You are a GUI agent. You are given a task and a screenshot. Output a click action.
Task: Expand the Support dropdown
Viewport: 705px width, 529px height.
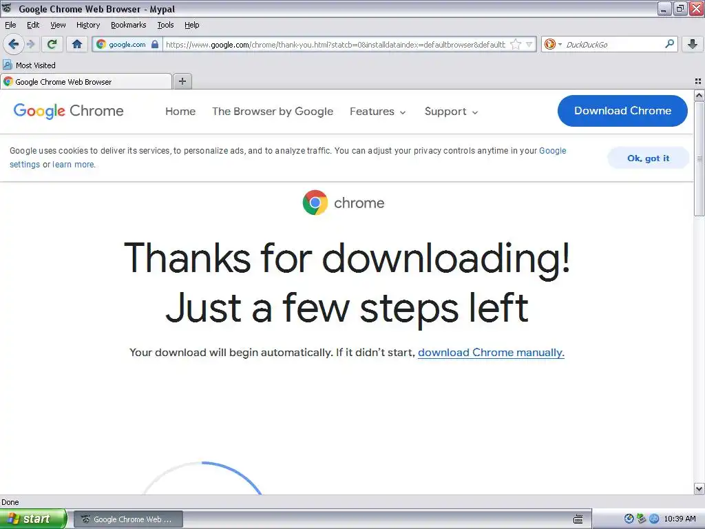tap(451, 112)
